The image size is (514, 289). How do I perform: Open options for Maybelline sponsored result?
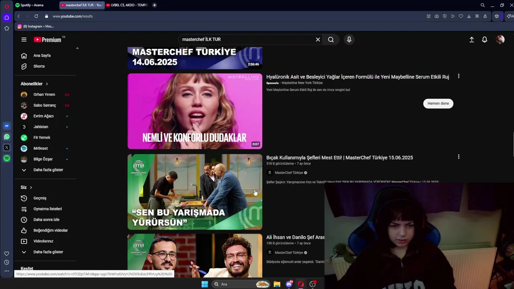point(459,76)
